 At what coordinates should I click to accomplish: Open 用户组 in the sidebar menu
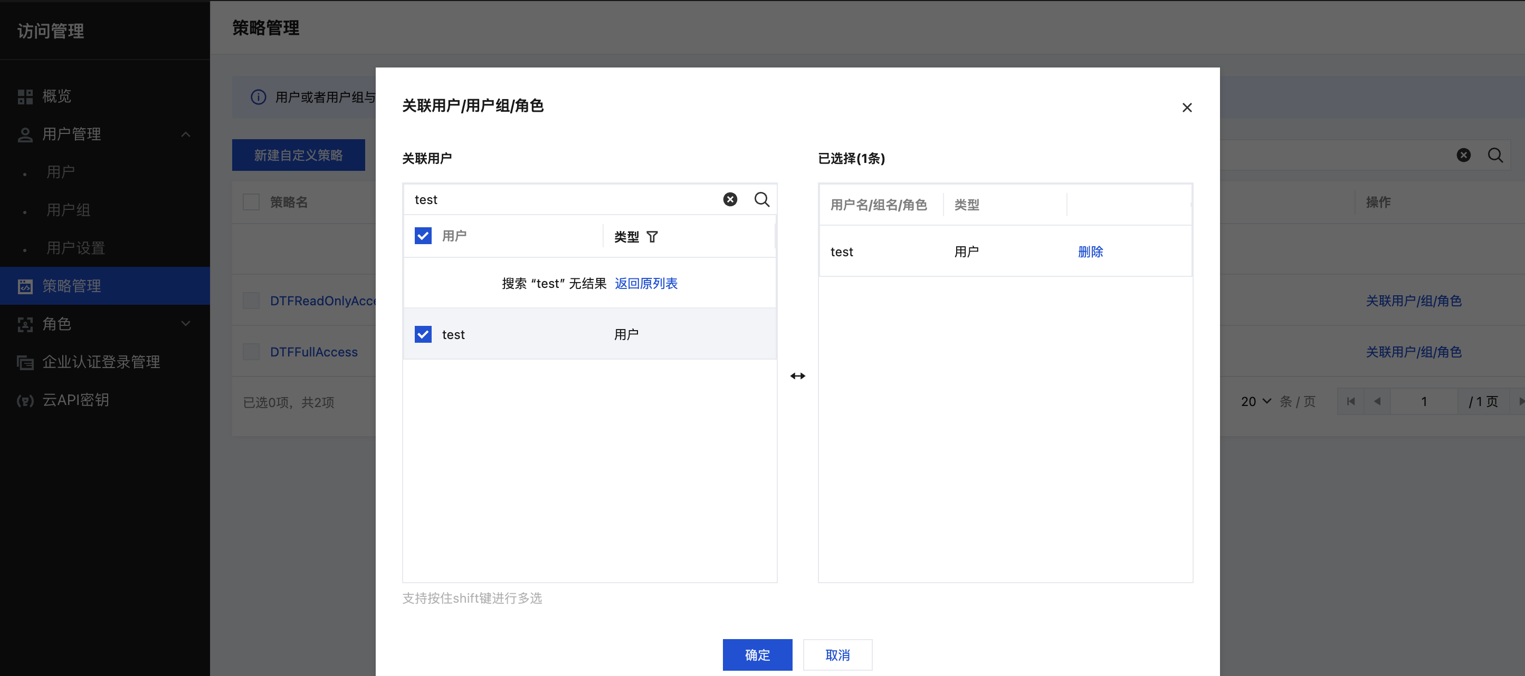point(69,210)
